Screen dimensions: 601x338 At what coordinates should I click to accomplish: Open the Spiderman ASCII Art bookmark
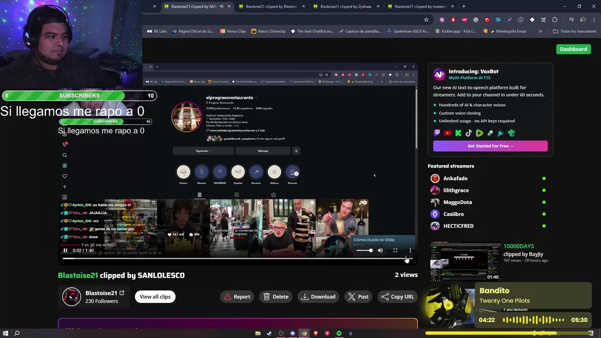[408, 31]
